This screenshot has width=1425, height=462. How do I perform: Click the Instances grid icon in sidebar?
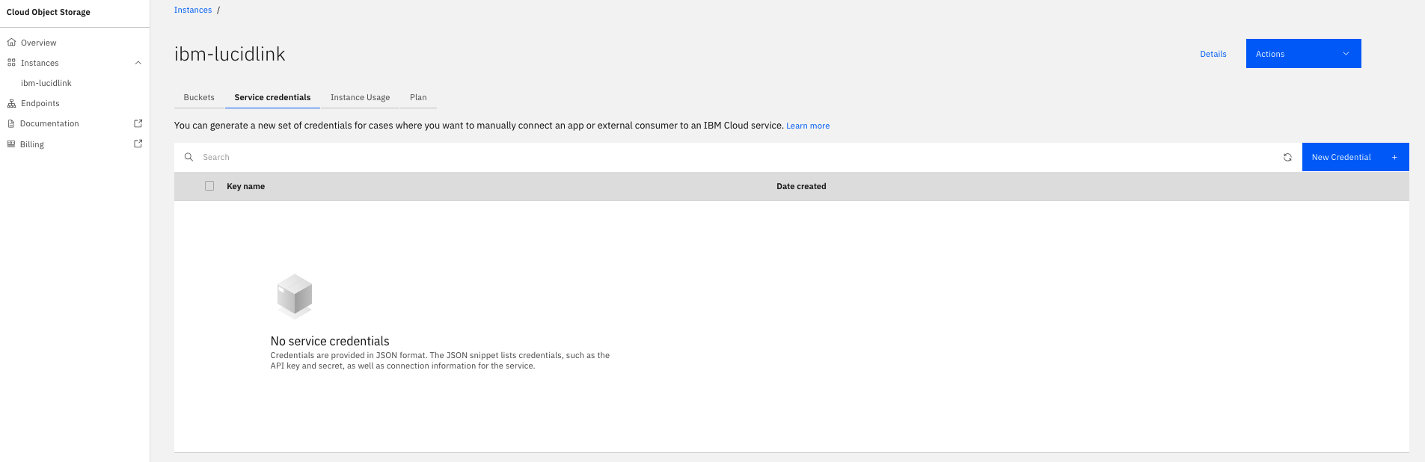click(11, 63)
